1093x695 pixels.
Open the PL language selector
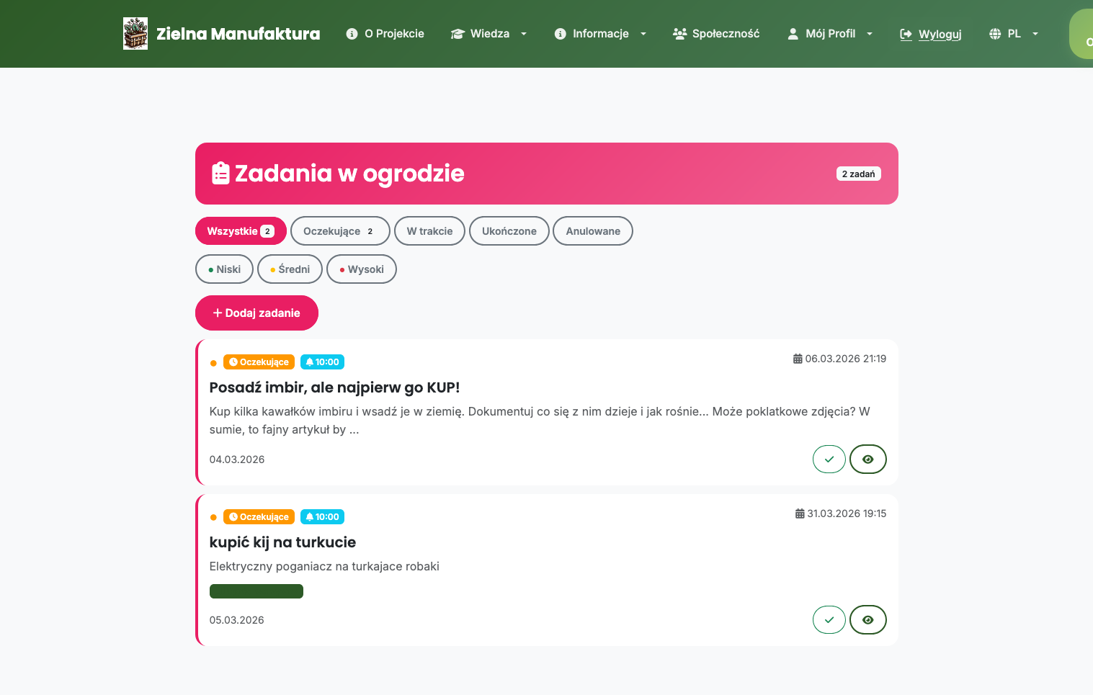coord(1013,34)
